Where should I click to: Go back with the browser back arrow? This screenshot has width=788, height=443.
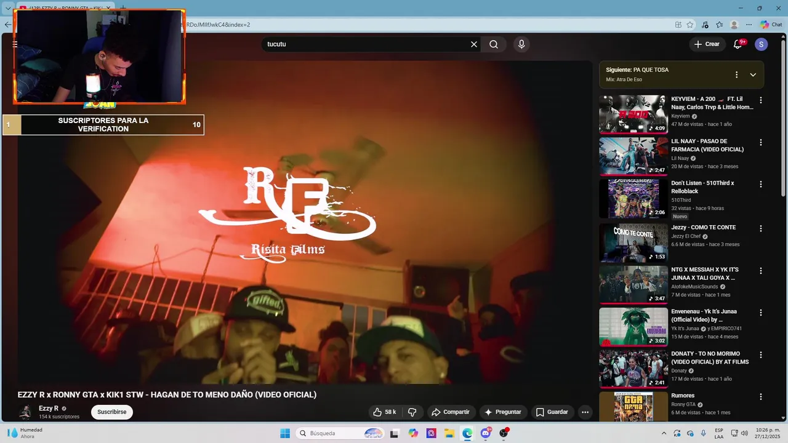(x=7, y=25)
